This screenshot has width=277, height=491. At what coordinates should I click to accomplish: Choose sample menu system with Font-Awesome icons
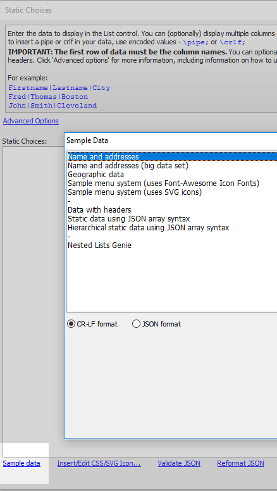(x=172, y=183)
